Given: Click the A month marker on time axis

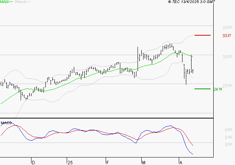Looking at the screenshot, I should [181, 162].
